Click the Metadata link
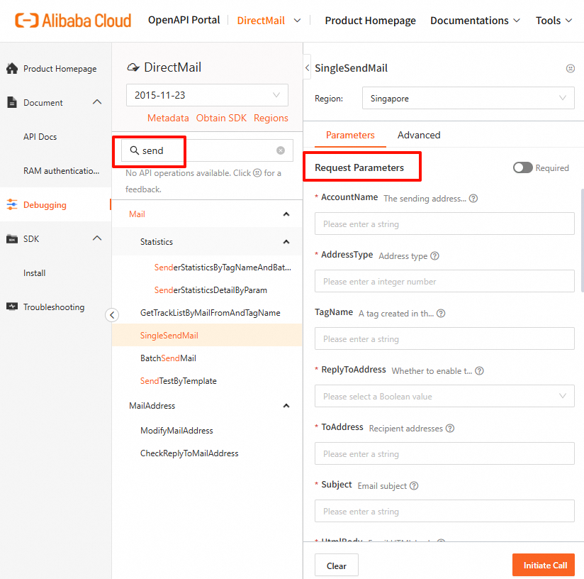 168,118
